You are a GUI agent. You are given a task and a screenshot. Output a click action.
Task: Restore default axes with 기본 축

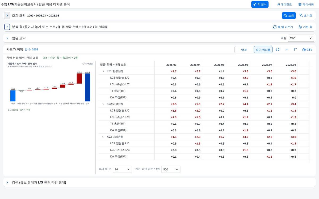(305, 27)
